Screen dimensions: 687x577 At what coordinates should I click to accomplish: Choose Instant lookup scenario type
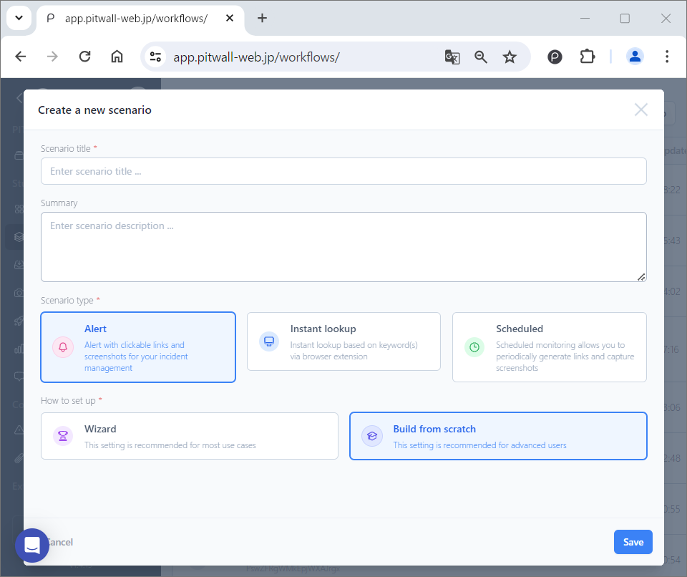click(x=343, y=341)
